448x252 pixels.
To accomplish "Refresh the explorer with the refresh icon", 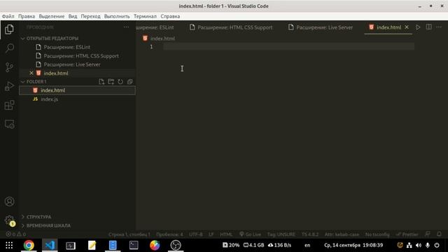I will [120, 82].
